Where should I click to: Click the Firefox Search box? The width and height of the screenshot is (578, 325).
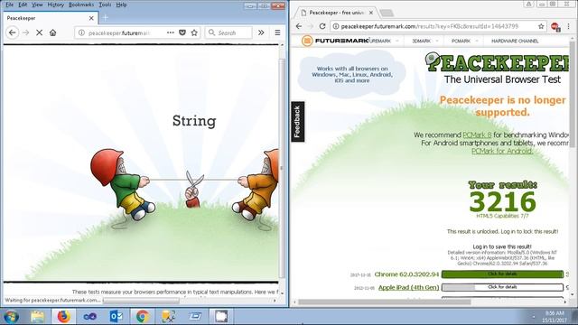coord(228,32)
